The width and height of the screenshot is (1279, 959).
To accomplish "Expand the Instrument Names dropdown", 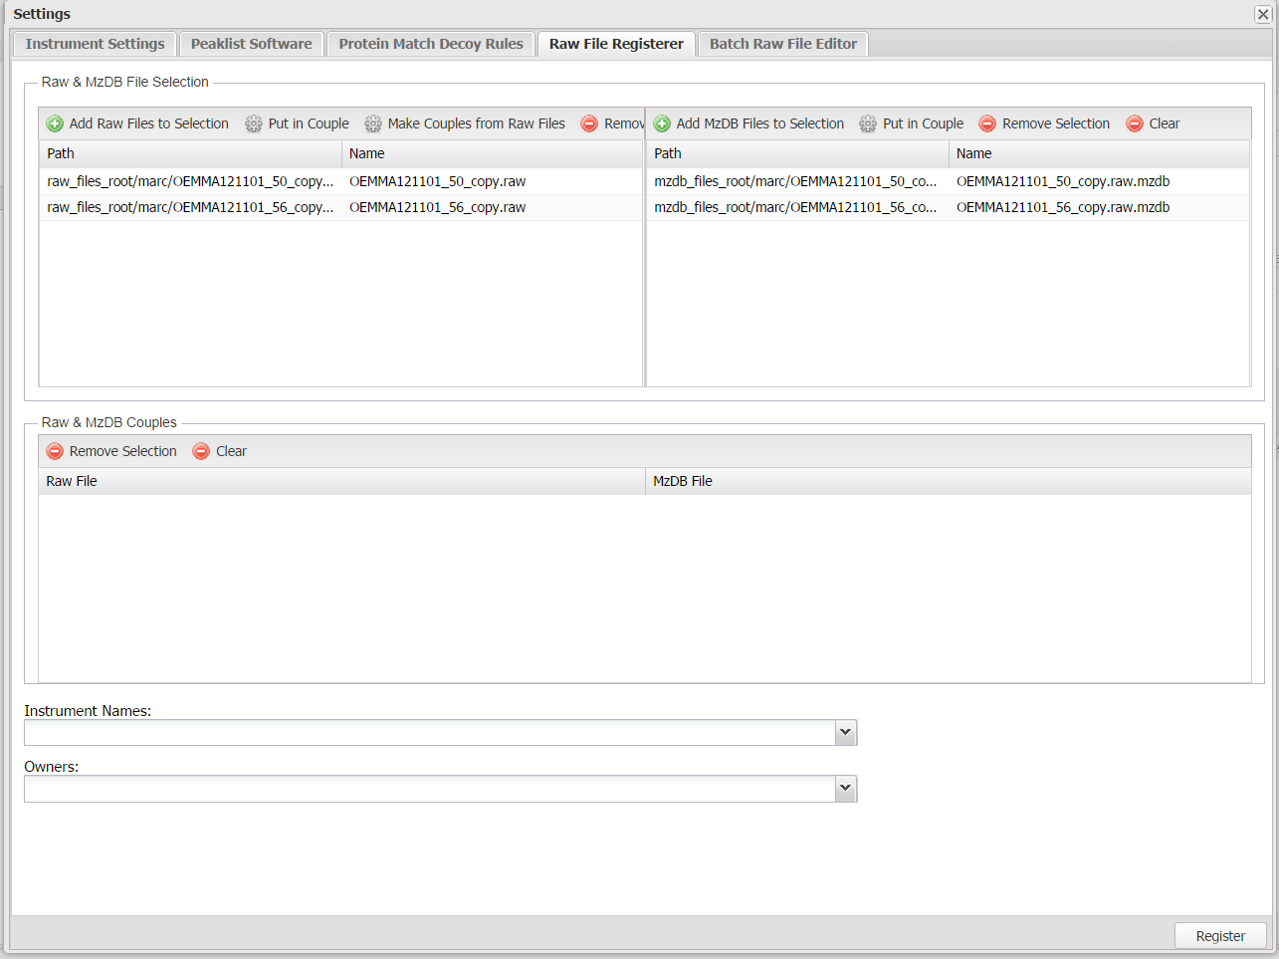I will click(845, 733).
